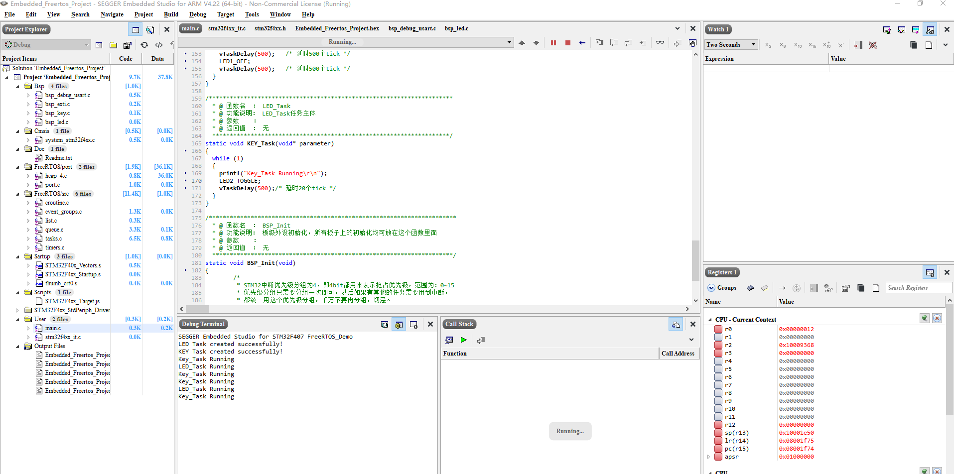Viewport: 954px width, 474px height.
Task: Open the Debug menu
Action: (x=198, y=14)
